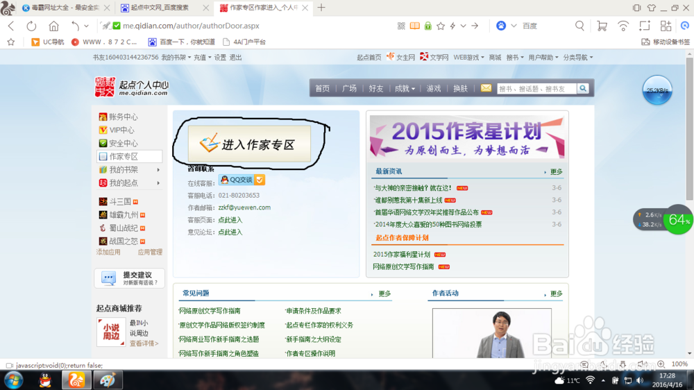This screenshot has height=390, width=694.
Task: Reload the page with refresh icon
Action: pyautogui.click(x=31, y=26)
